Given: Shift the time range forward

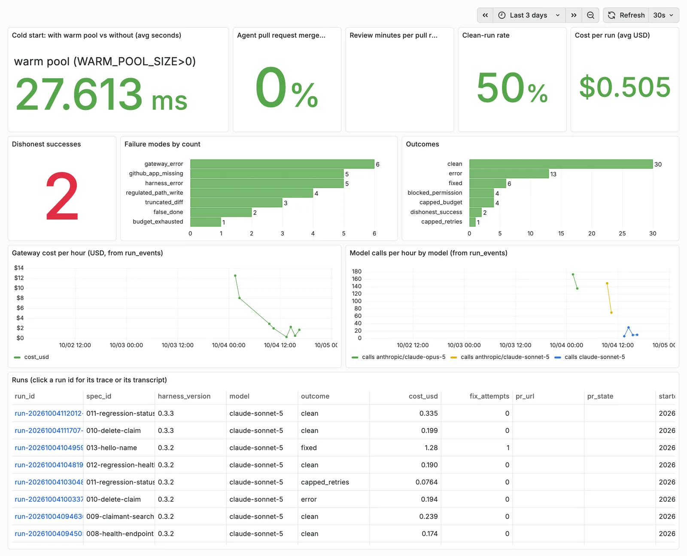Looking at the screenshot, I should (574, 15).
